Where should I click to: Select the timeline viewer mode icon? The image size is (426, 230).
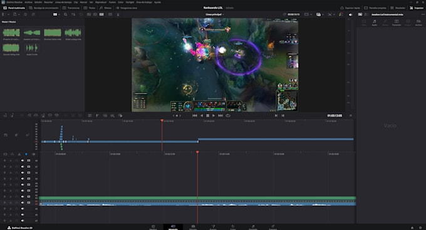click(x=101, y=14)
